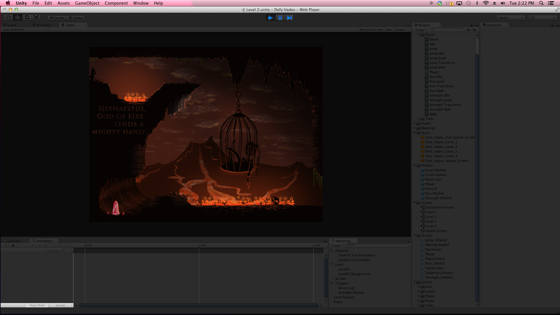560x315 pixels.
Task: Toggle pivot mode with the Center button
Action: [x=57, y=18]
